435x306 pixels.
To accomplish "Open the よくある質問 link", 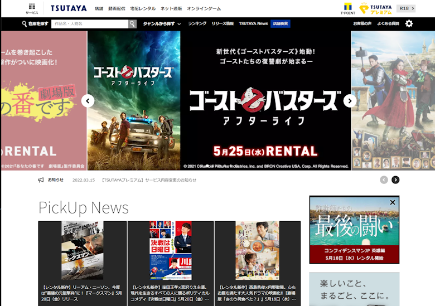I will tap(388, 23).
